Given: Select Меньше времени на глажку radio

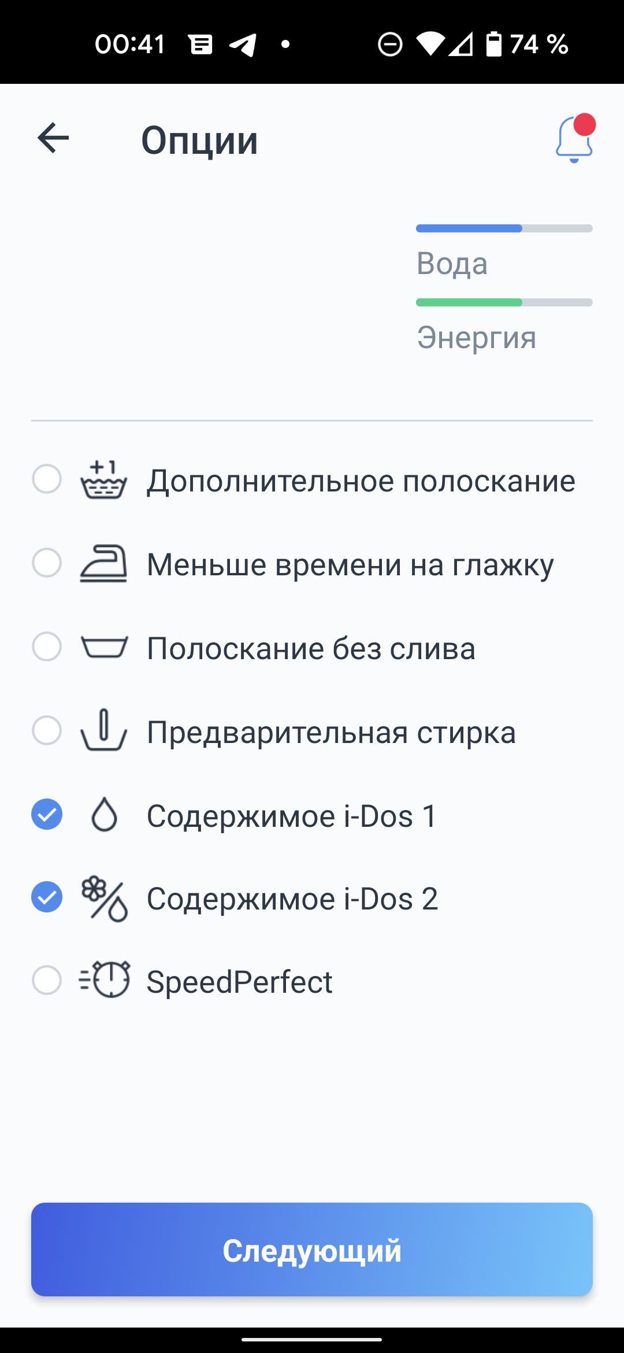Looking at the screenshot, I should pyautogui.click(x=47, y=563).
